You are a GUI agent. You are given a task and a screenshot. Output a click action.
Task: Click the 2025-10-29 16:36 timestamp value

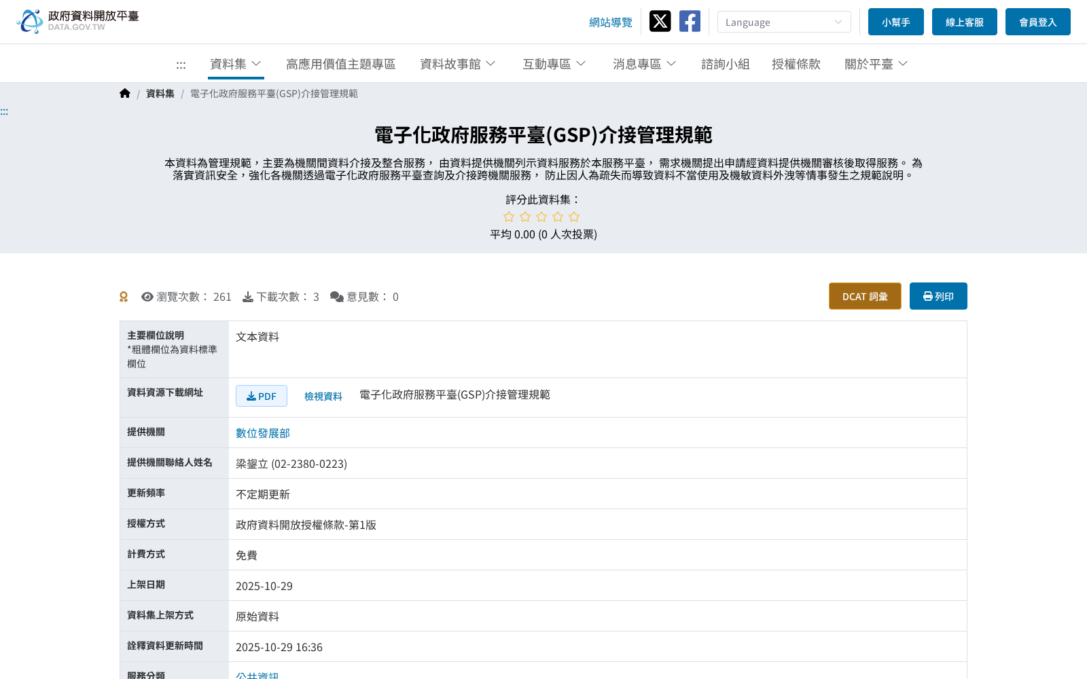(x=279, y=647)
